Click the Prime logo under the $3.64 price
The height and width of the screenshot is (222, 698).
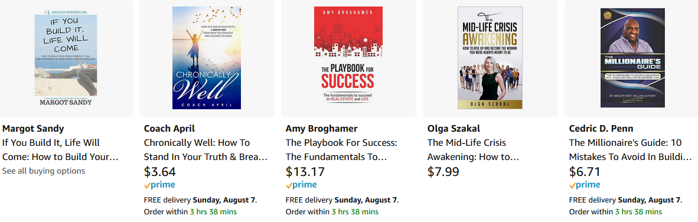pyautogui.click(x=159, y=185)
